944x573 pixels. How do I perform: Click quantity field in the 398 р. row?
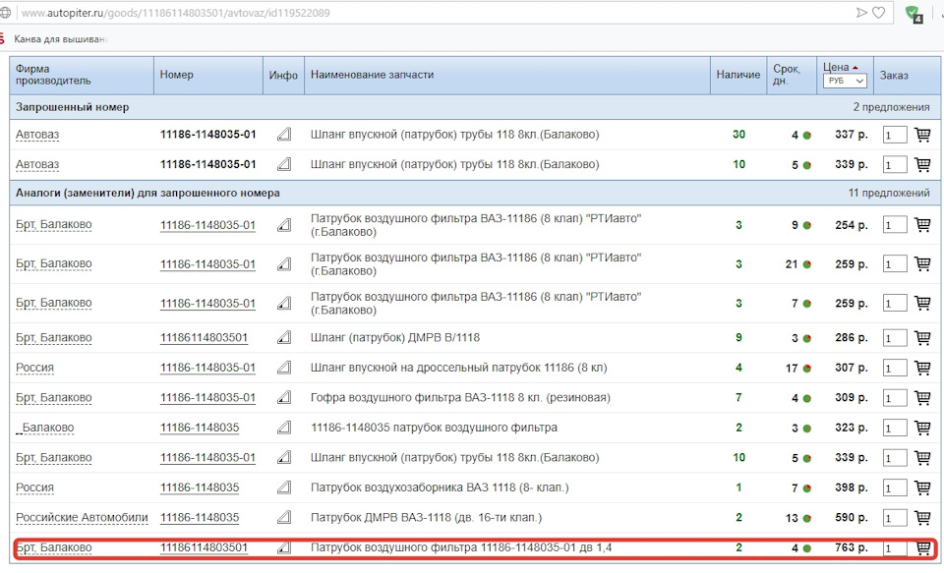click(895, 488)
